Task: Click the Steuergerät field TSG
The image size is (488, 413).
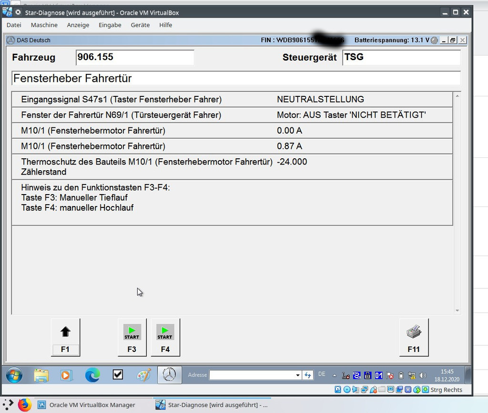Action: tap(401, 57)
